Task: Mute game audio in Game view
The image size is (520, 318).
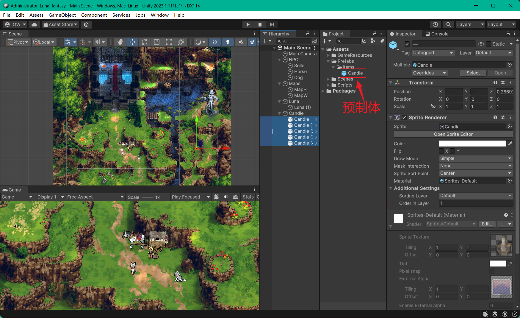Action: pyautogui.click(x=226, y=197)
